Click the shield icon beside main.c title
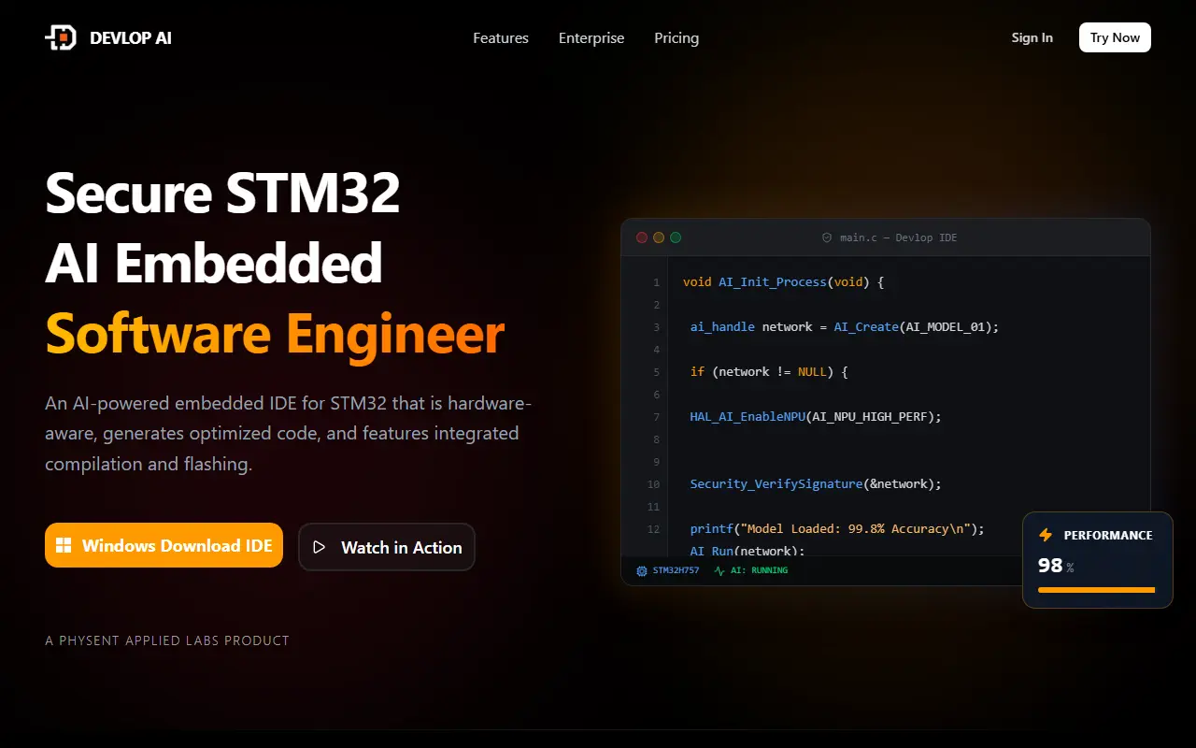The image size is (1196, 748). pyautogui.click(x=826, y=237)
